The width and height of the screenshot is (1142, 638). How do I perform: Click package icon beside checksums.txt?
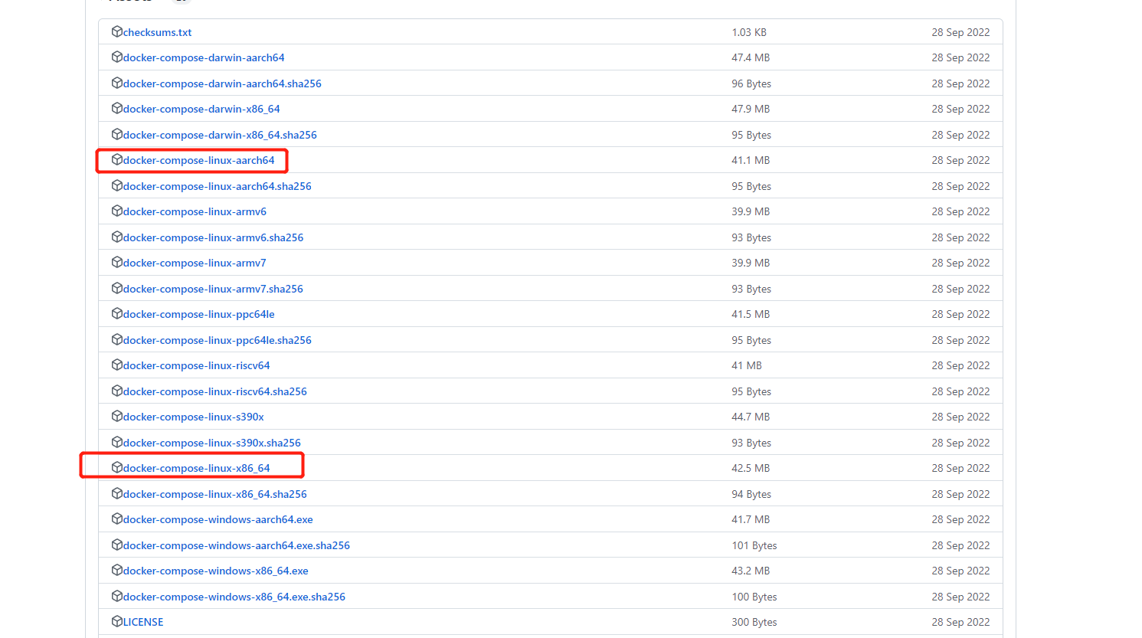click(117, 31)
